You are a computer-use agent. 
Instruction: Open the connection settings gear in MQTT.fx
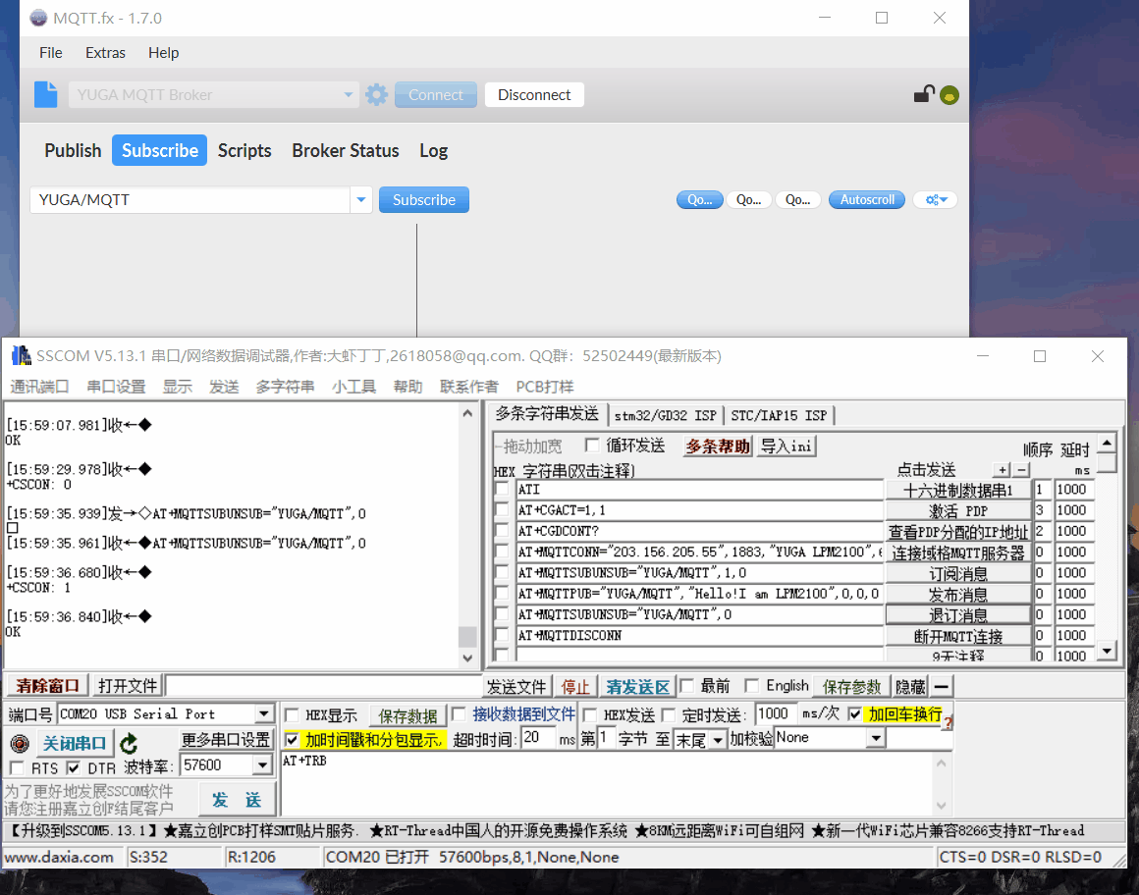(x=377, y=94)
